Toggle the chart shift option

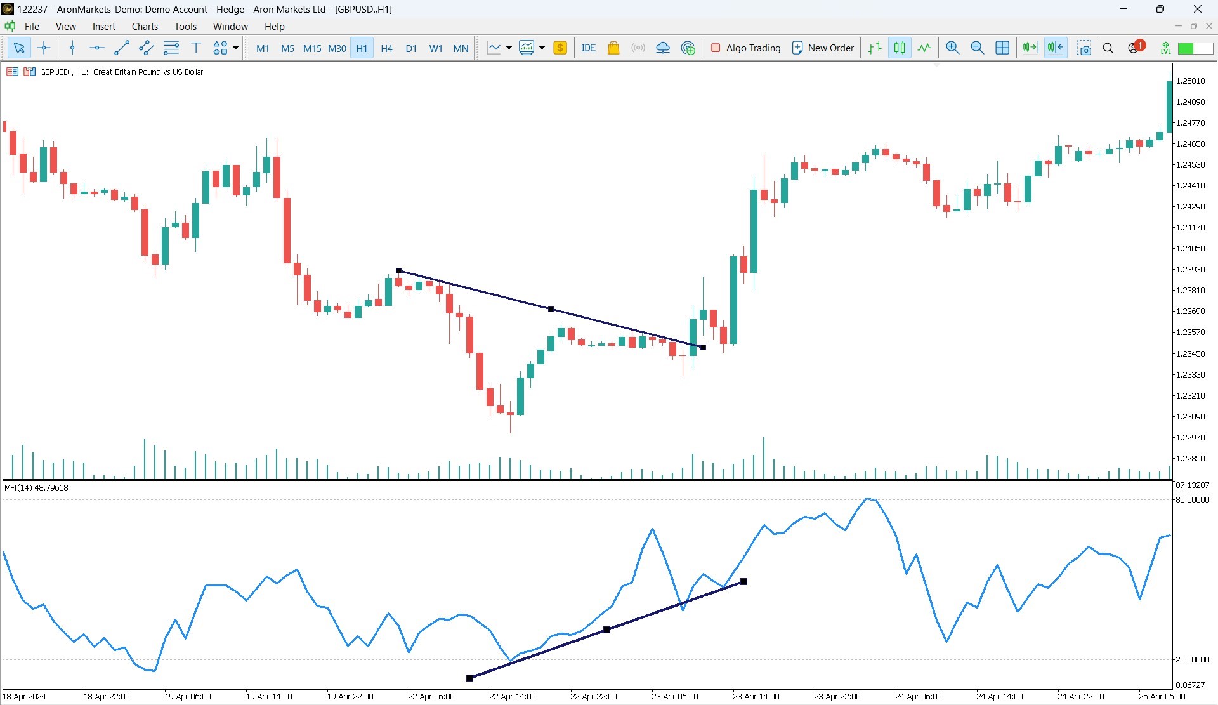click(x=1056, y=48)
